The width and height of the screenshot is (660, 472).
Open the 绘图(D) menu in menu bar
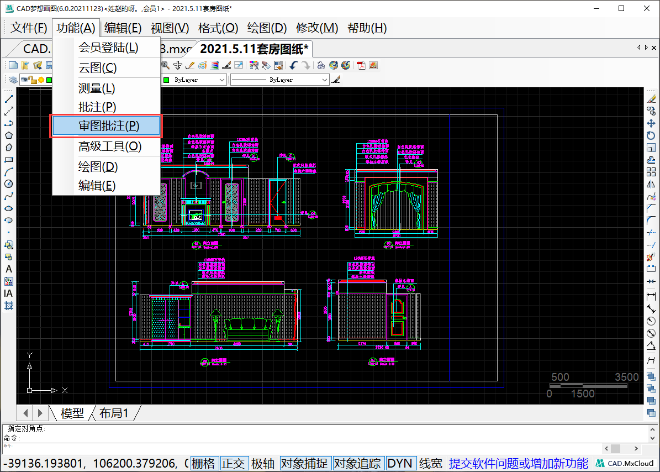[x=267, y=28]
